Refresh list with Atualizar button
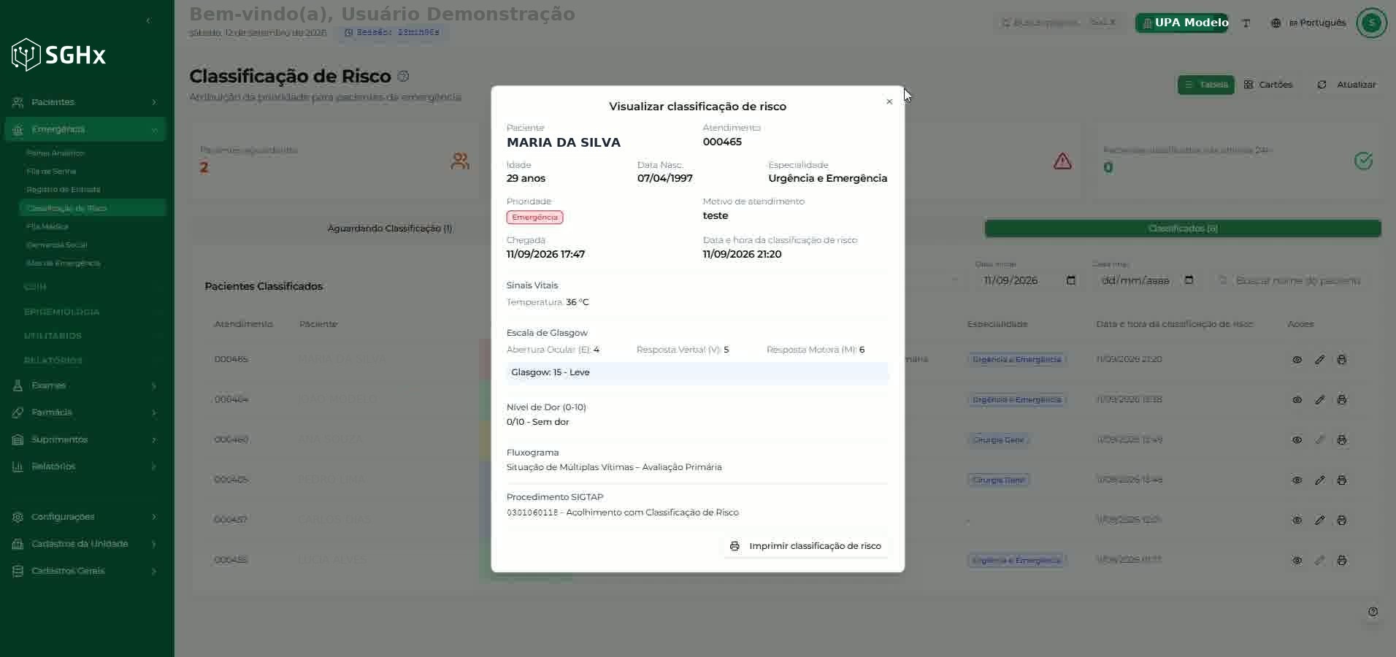This screenshot has height=657, width=1396. (1346, 85)
